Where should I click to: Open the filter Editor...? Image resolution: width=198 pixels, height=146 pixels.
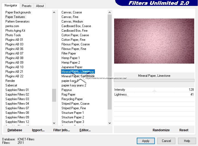pos(85,130)
